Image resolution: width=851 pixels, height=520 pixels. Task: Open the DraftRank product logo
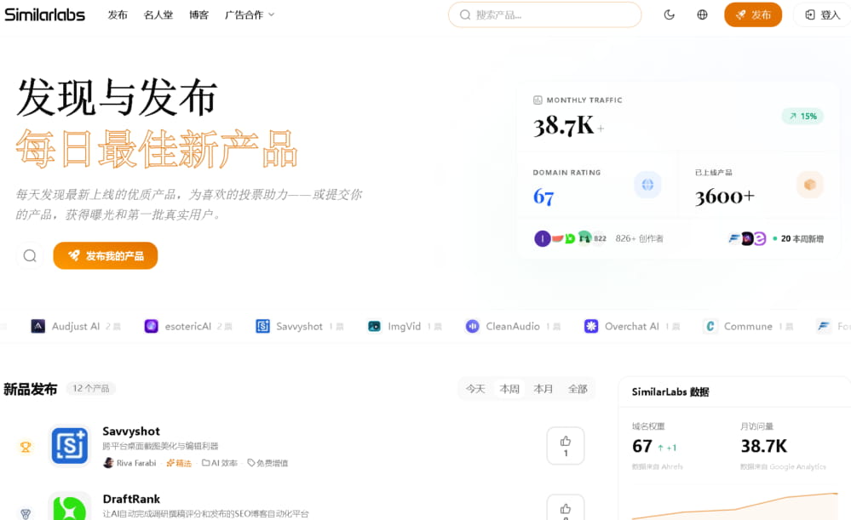(x=70, y=506)
